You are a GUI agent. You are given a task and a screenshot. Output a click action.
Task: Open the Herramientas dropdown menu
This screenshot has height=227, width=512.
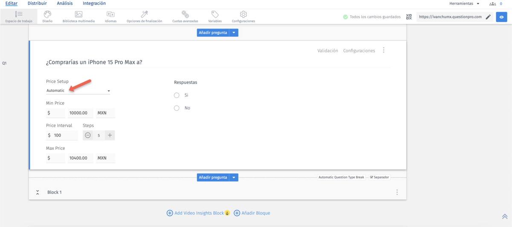464,3
